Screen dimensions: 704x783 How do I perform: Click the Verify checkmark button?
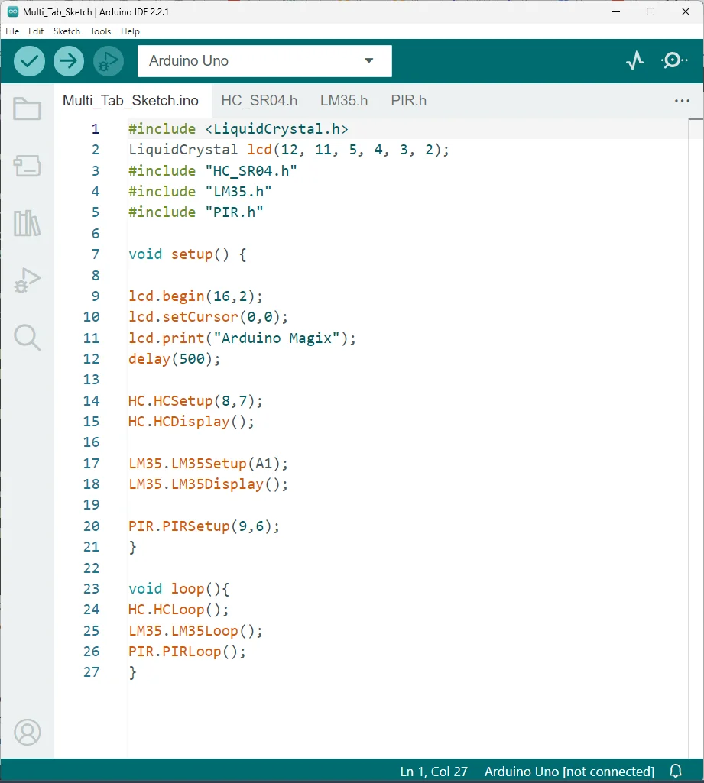(x=30, y=61)
